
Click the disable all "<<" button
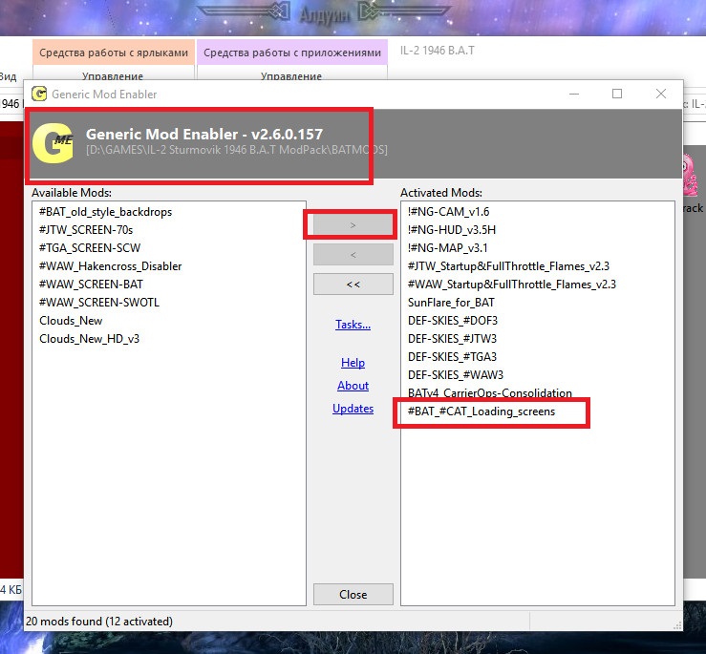coord(353,285)
